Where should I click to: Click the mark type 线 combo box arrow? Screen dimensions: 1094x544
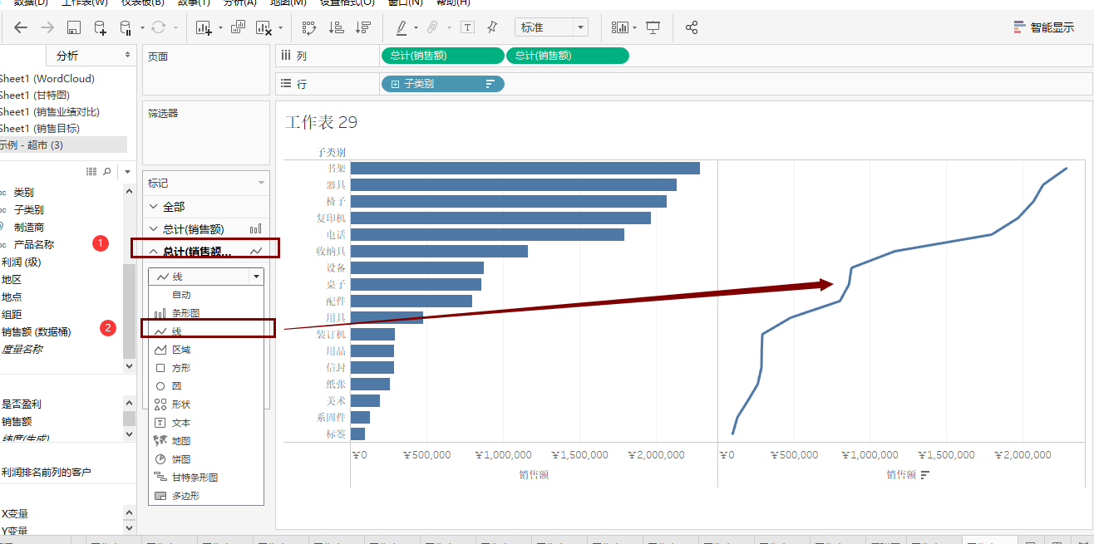coord(256,277)
